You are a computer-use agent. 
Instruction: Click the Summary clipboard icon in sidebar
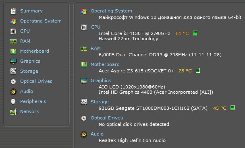coord(13,11)
